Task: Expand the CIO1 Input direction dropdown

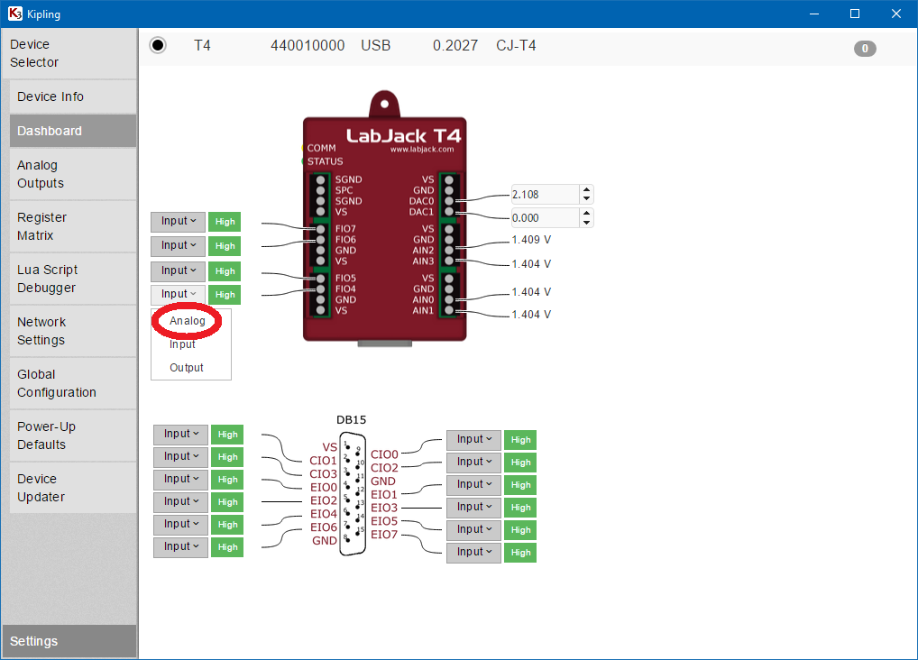Action: point(180,435)
